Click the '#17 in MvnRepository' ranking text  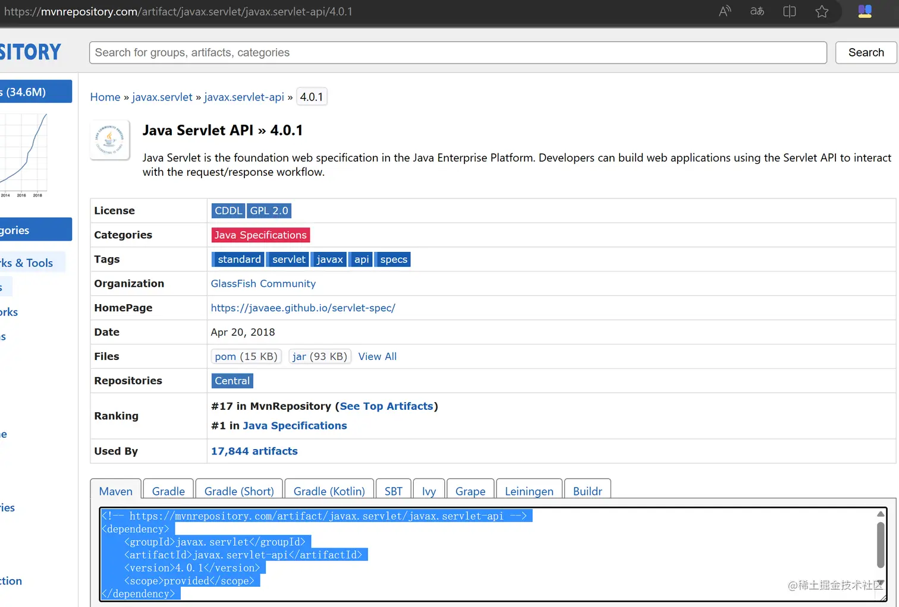[x=271, y=406]
